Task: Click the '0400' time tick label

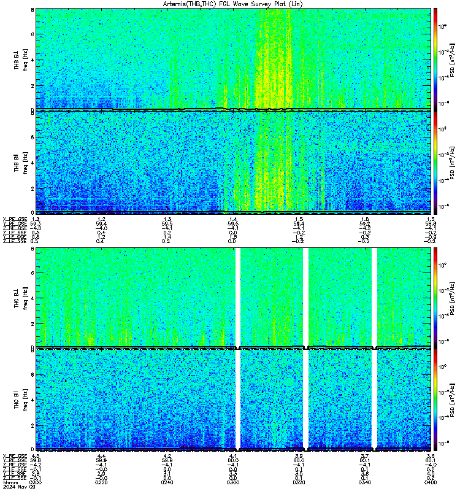Action: click(431, 482)
